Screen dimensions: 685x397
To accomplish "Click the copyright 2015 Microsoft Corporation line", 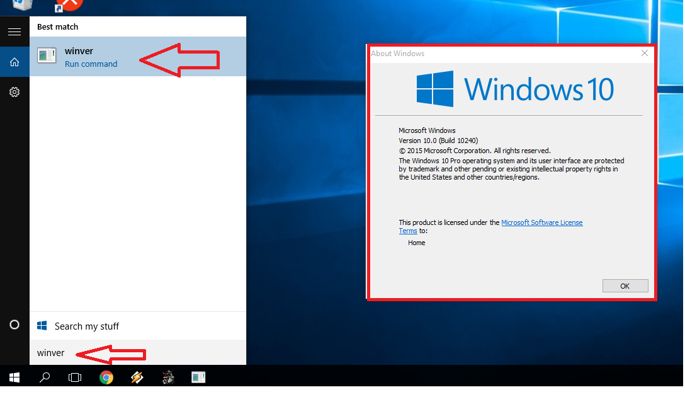I will (x=475, y=151).
